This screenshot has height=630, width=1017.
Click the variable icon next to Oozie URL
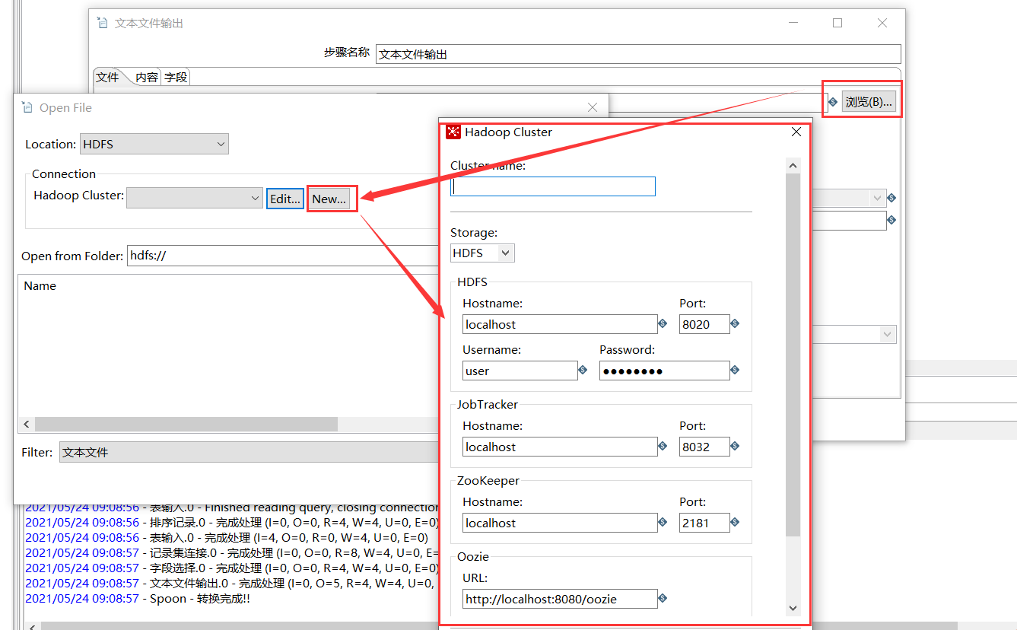[x=662, y=599]
